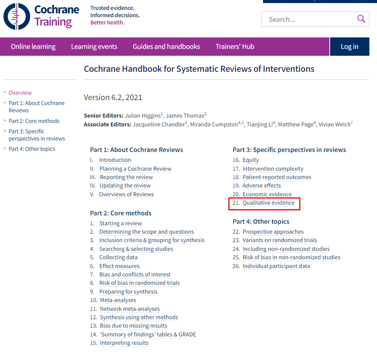Open Network meta-analyses chapter
This screenshot has width=377, height=357.
point(130,309)
